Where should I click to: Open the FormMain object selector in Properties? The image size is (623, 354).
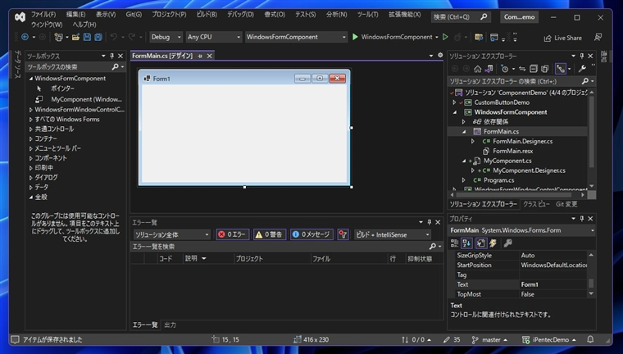coord(522,230)
